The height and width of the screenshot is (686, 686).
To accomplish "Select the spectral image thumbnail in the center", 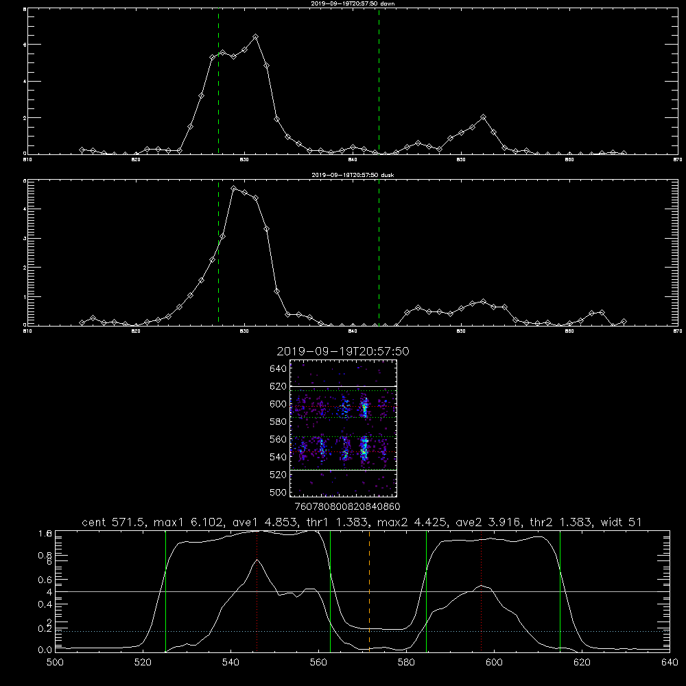I will coord(344,428).
